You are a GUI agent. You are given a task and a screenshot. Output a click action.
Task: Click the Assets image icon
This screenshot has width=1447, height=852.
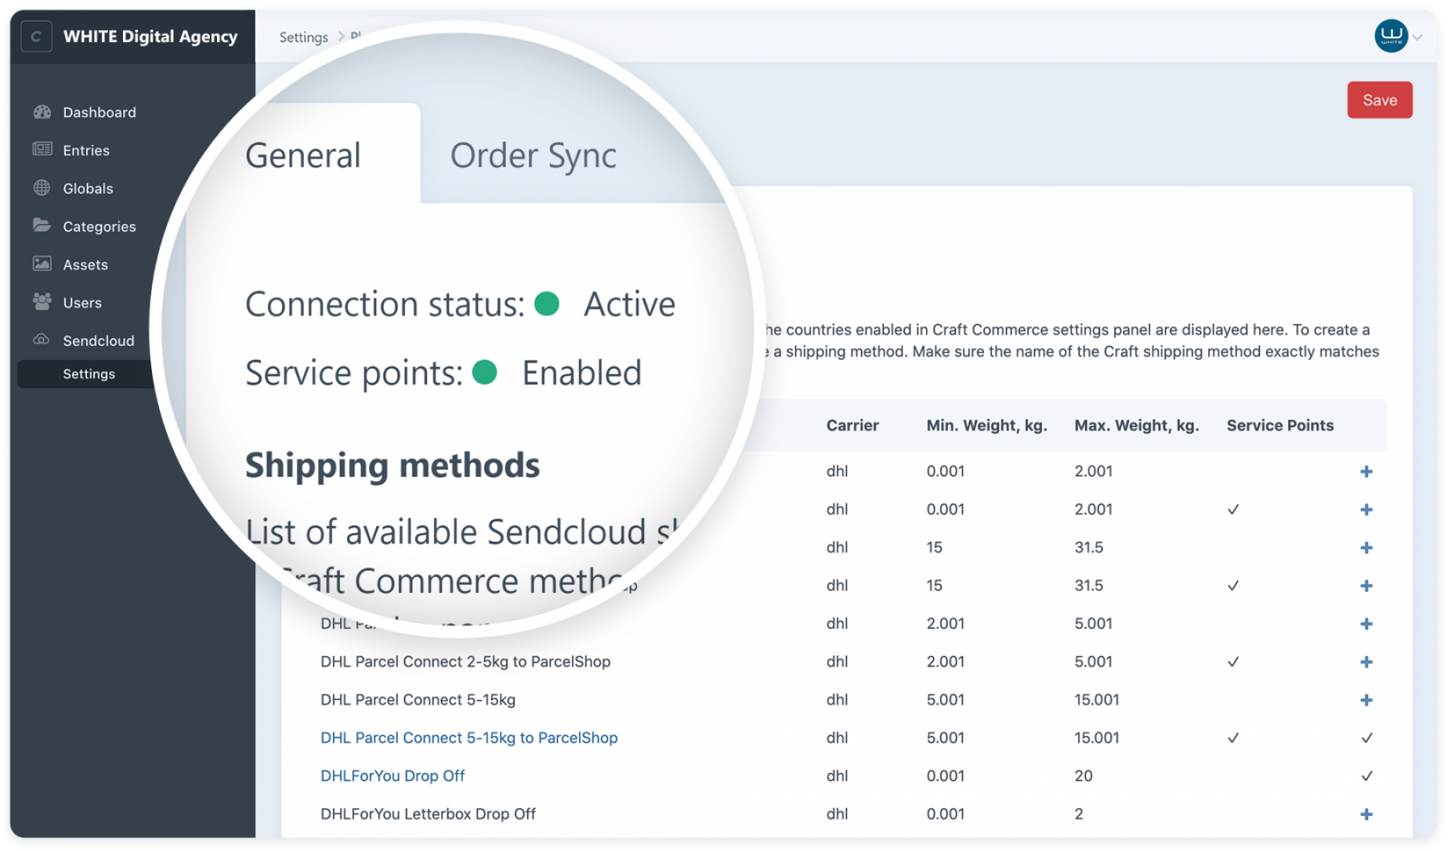42,264
